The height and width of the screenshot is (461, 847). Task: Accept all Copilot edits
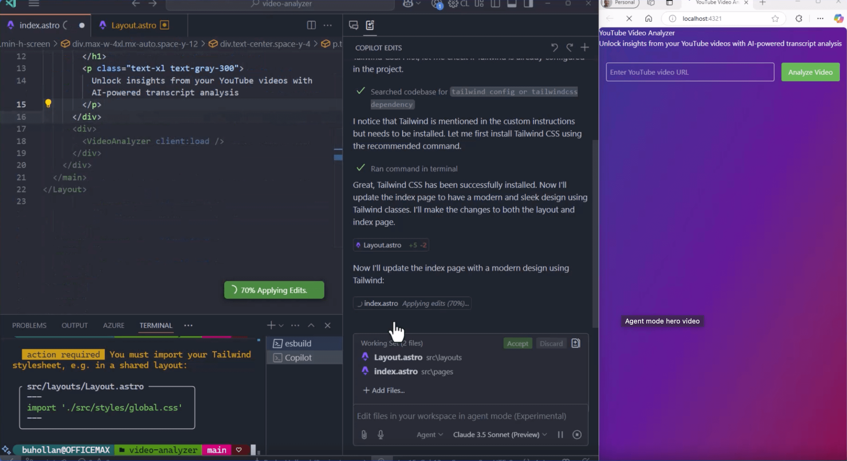click(x=518, y=343)
